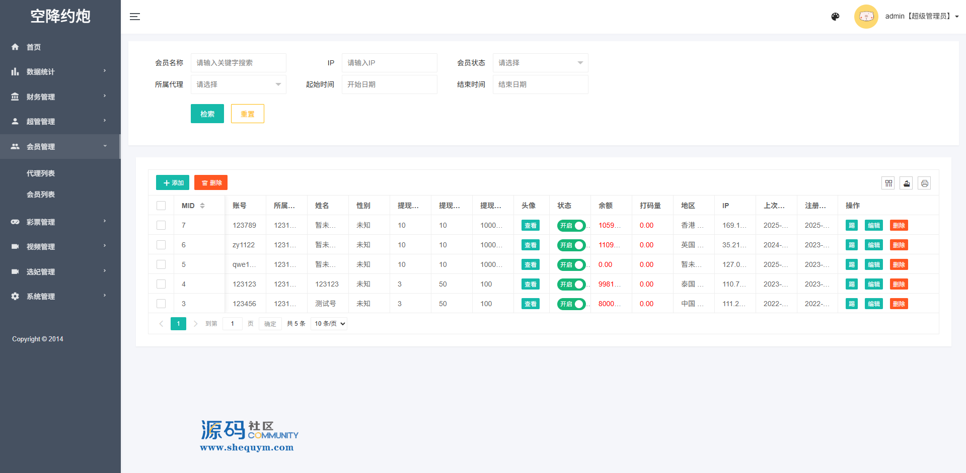Click the print icon above table
Screen dimensions: 966x473
[x=924, y=183]
